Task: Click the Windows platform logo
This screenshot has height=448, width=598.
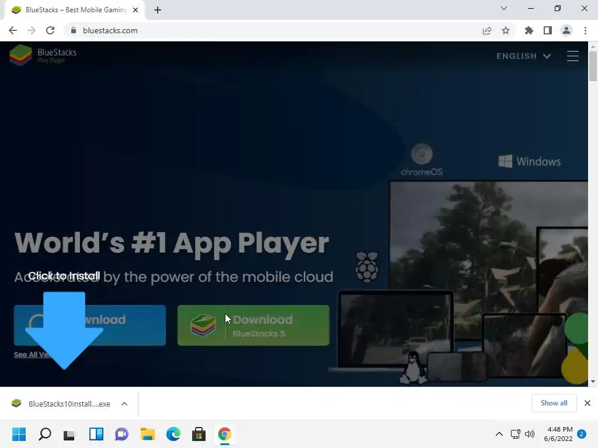Action: click(x=529, y=161)
